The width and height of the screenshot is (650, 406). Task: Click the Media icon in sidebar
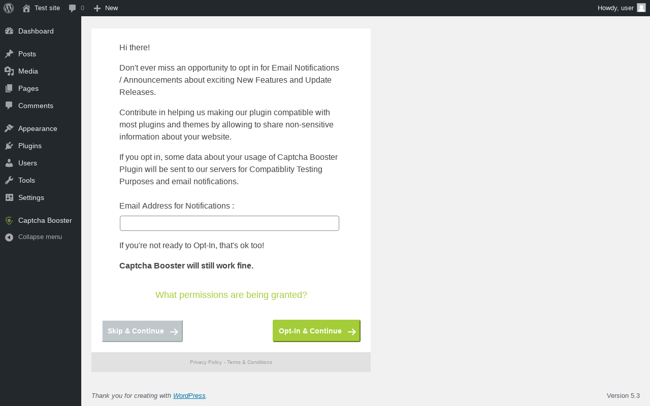coord(9,71)
